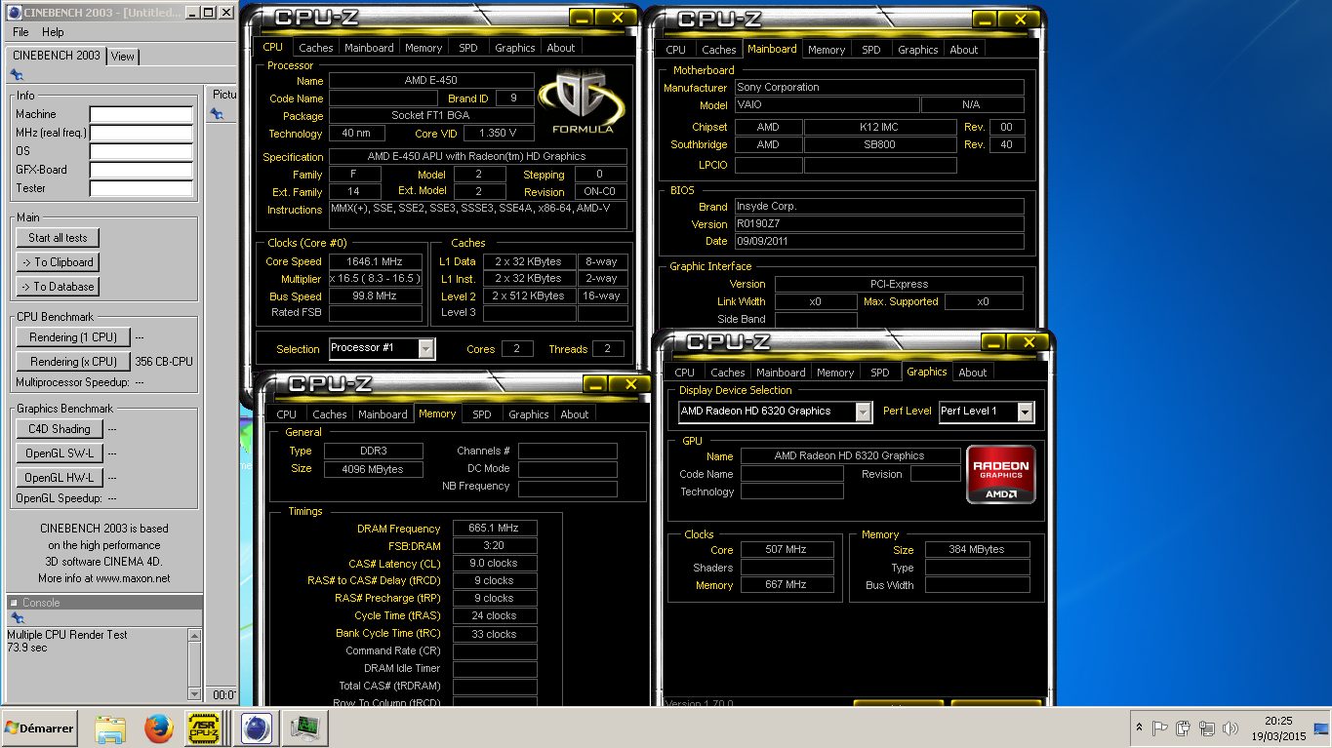Launch Firefox from the taskbar
Image resolution: width=1332 pixels, height=748 pixels.
click(x=158, y=728)
